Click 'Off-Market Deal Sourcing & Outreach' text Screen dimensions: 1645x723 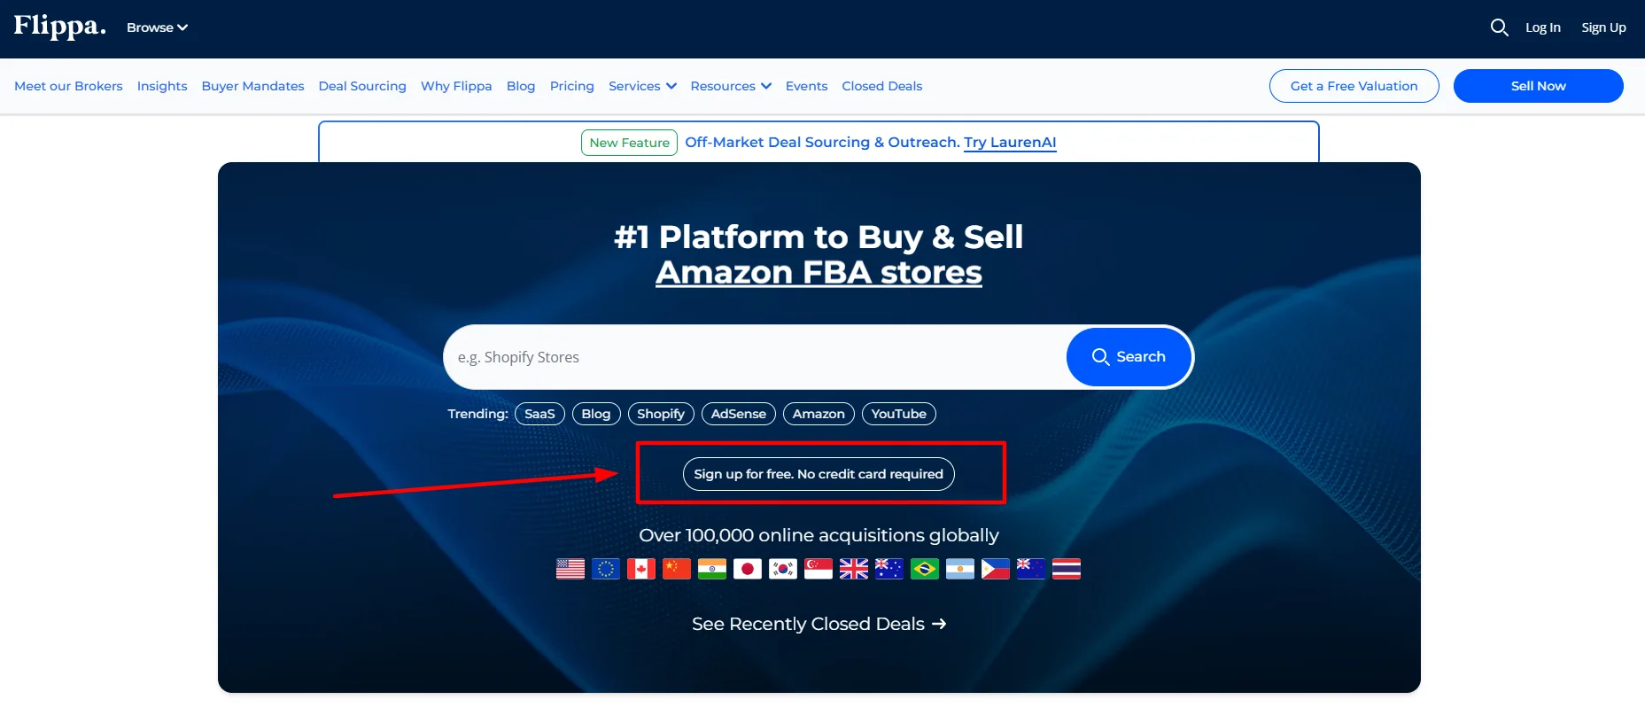(x=822, y=142)
